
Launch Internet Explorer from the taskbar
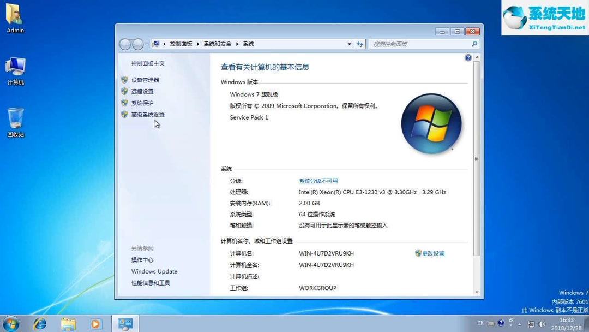click(x=40, y=324)
